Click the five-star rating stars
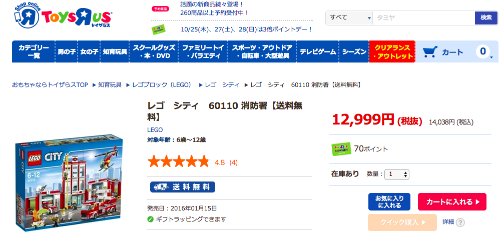Image resolution: width=504 pixels, height=234 pixels. [x=178, y=162]
